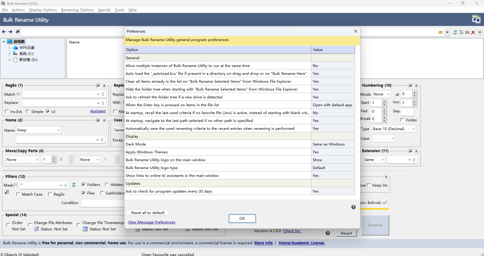Expand the WPS云盘 tree node
Screen dimensions: 484x256
point(10,47)
